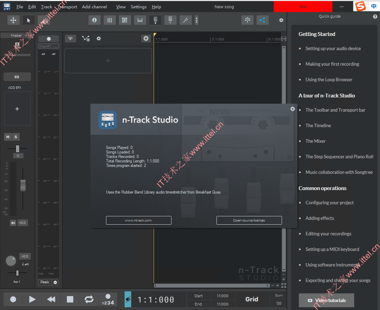Rewind to the start of song
Screen dimensions: 380x310
coord(51,299)
